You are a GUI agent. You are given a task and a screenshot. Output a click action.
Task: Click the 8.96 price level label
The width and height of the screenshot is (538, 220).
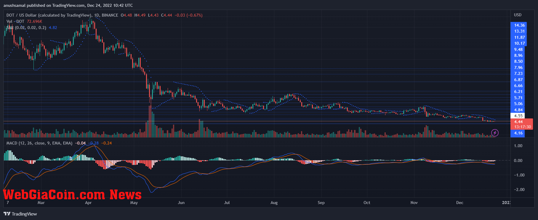click(518, 55)
